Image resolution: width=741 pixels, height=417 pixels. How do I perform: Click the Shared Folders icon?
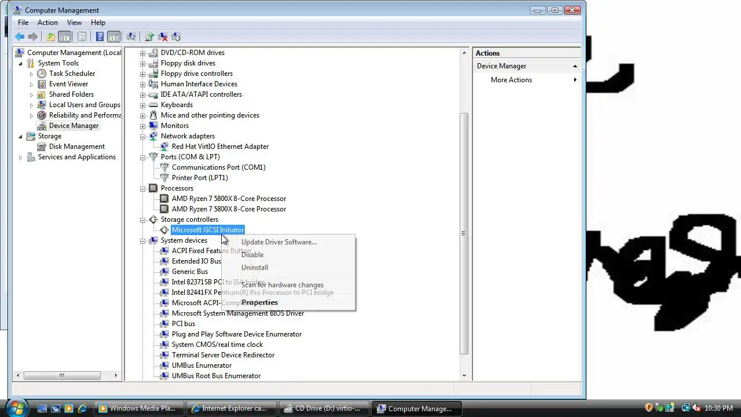[42, 94]
